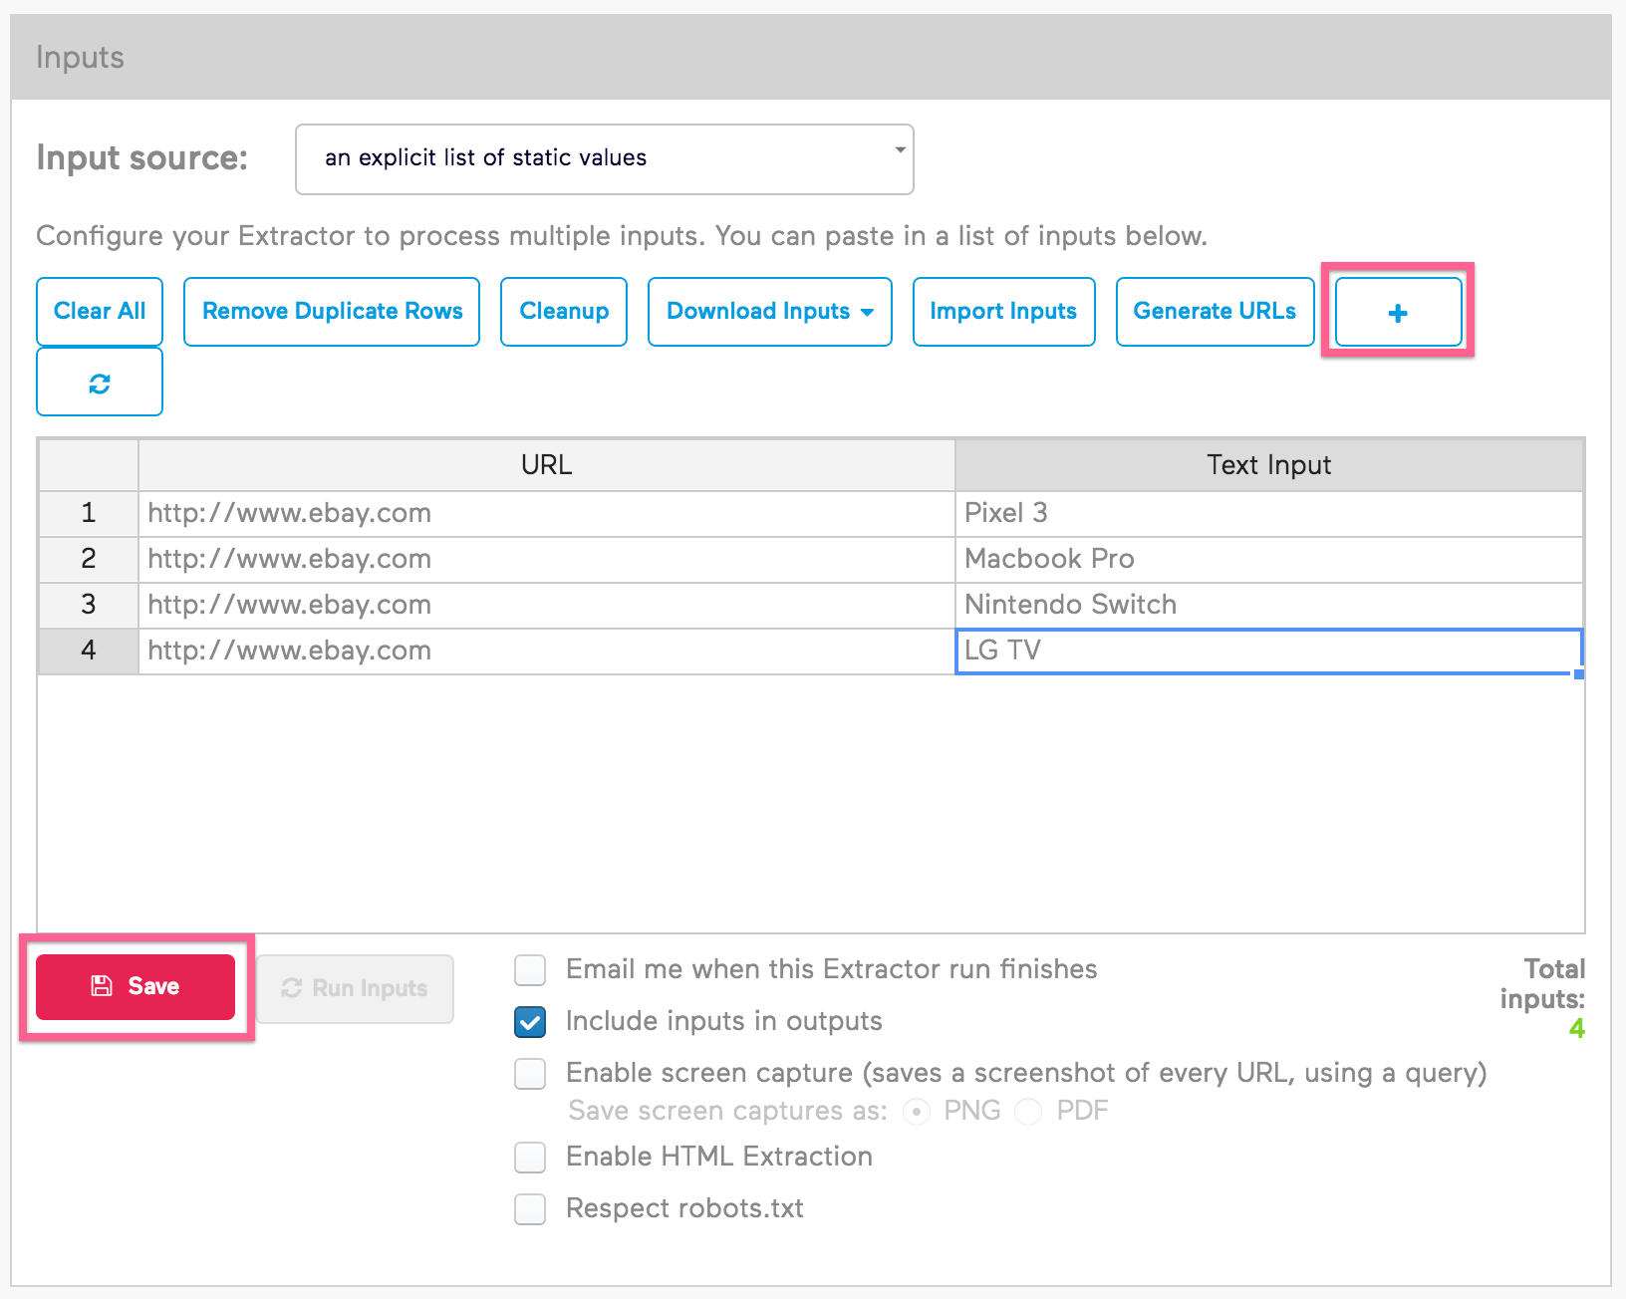This screenshot has width=1626, height=1299.
Task: Check Enable HTML Extraction
Action: point(530,1157)
